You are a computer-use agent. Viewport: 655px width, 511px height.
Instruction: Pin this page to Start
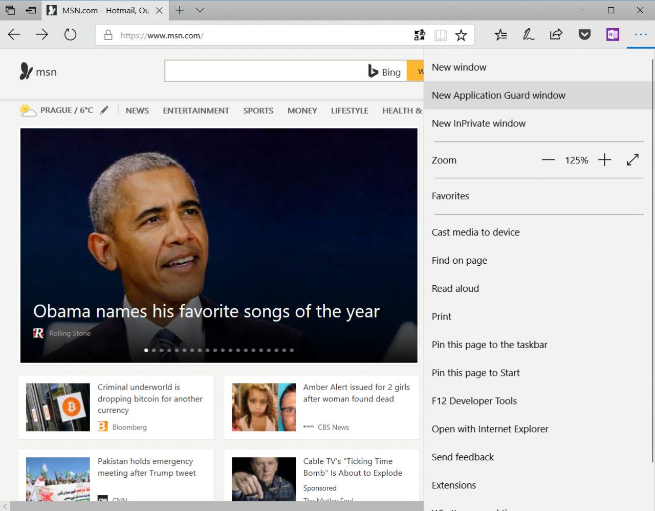click(x=537, y=373)
